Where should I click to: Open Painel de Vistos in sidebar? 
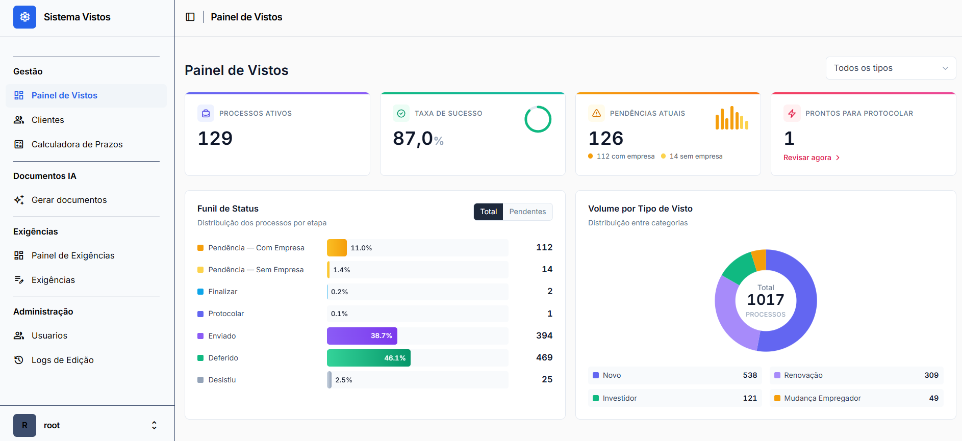(x=86, y=95)
